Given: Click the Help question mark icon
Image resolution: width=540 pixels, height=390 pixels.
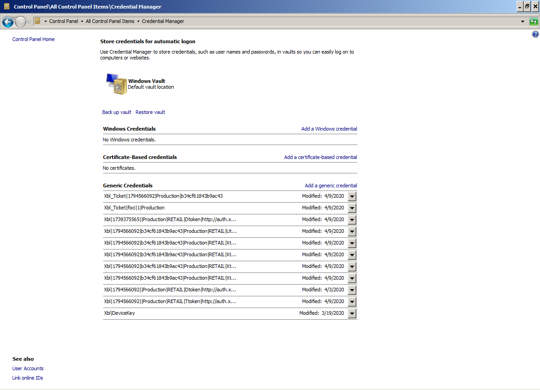Looking at the screenshot, I should (x=535, y=34).
